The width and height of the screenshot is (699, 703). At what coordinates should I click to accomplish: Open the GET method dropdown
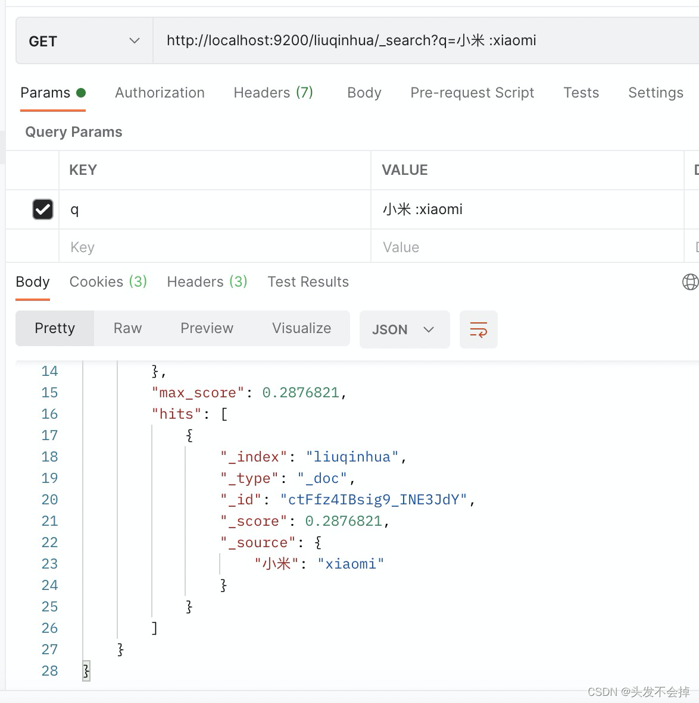(x=85, y=41)
